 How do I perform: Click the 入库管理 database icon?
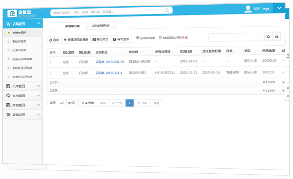tap(8, 86)
